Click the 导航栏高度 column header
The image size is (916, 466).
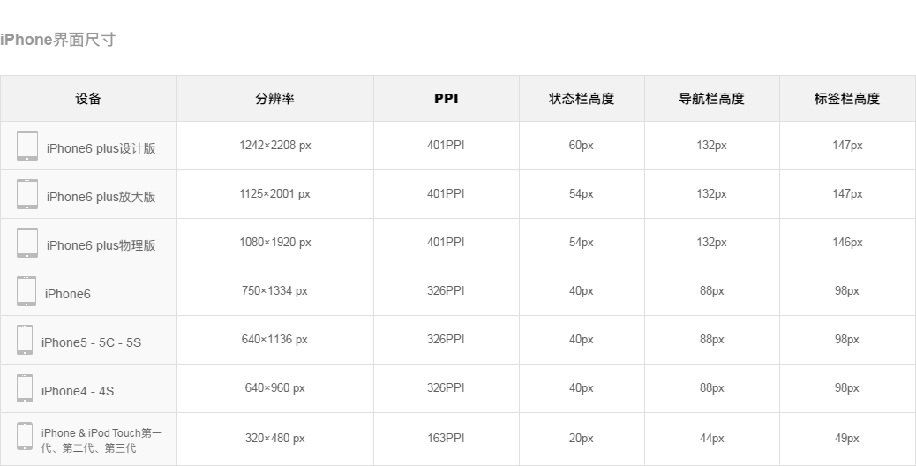click(711, 99)
